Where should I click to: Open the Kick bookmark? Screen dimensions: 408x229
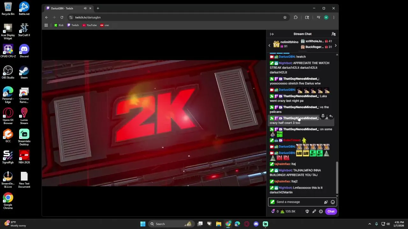(59, 25)
